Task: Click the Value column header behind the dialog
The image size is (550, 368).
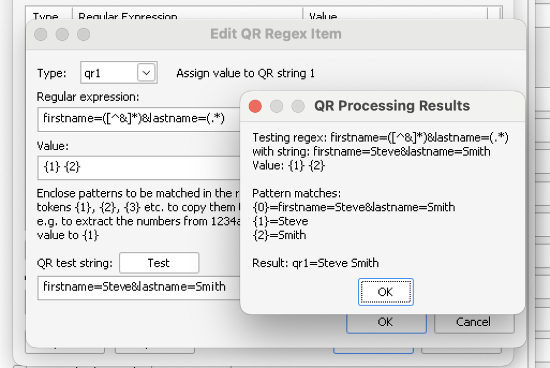Action: (x=322, y=17)
